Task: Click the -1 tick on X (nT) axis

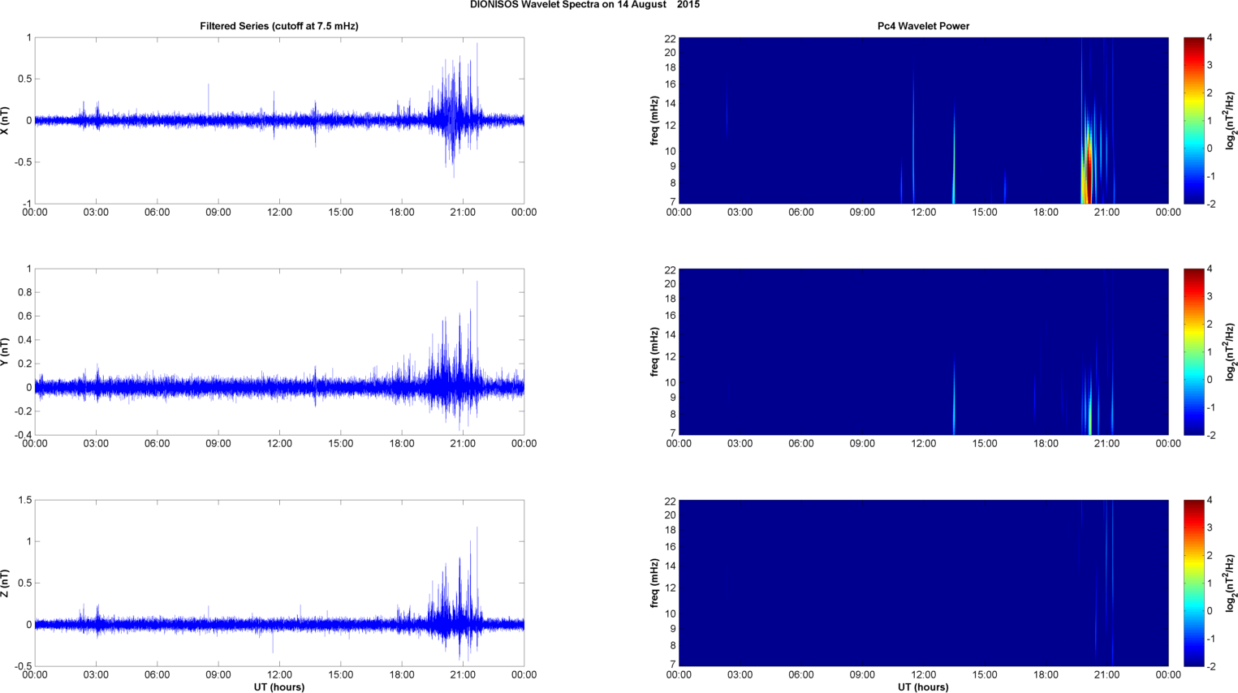Action: click(x=27, y=204)
